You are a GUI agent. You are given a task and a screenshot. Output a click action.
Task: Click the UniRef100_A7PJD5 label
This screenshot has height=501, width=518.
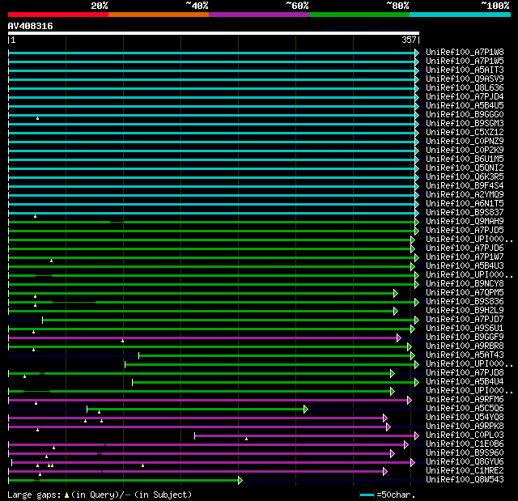tap(465, 231)
